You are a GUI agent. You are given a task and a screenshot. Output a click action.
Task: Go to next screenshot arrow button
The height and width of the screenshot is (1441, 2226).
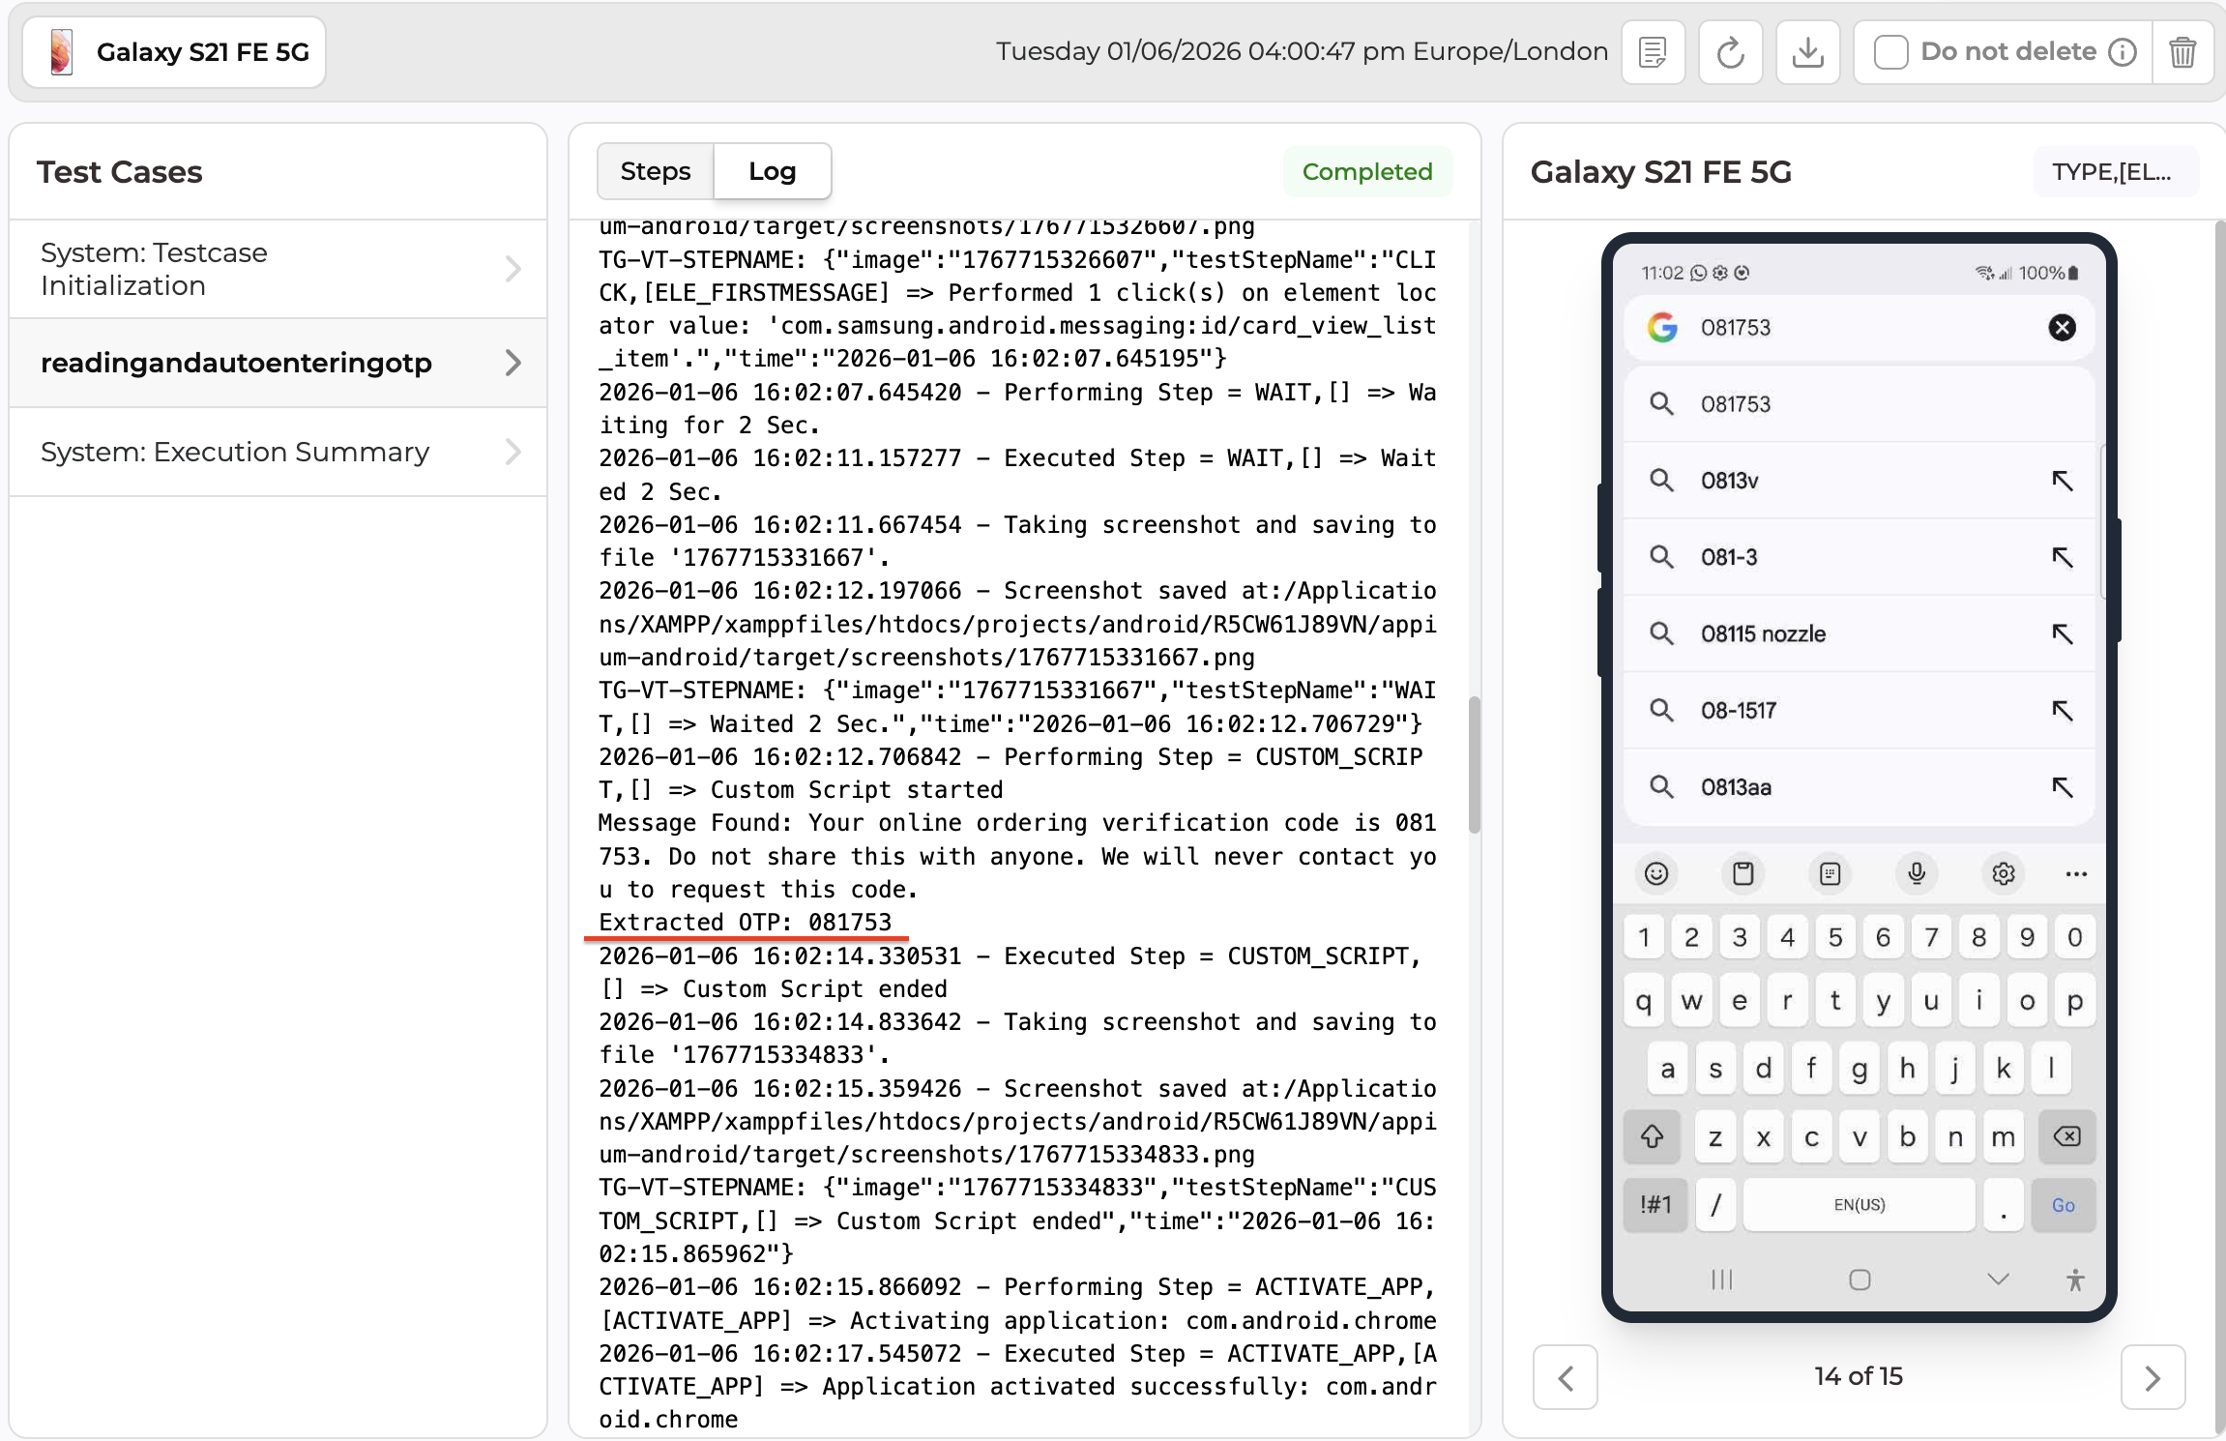pos(2153,1377)
